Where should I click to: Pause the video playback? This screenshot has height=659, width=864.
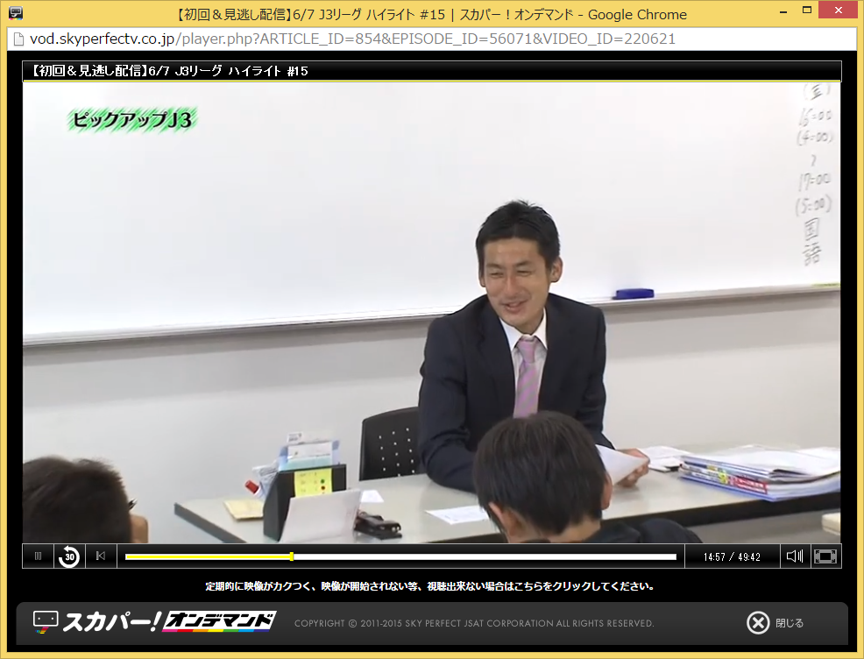pyautogui.click(x=38, y=556)
